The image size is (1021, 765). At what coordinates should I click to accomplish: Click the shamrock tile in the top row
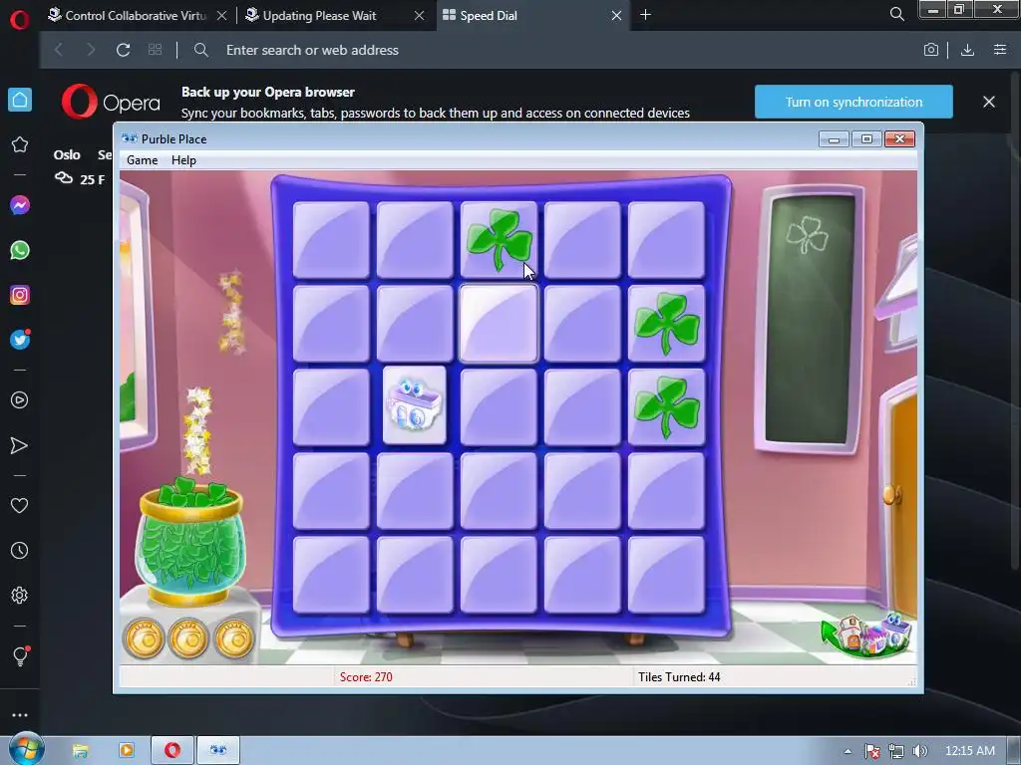click(499, 239)
